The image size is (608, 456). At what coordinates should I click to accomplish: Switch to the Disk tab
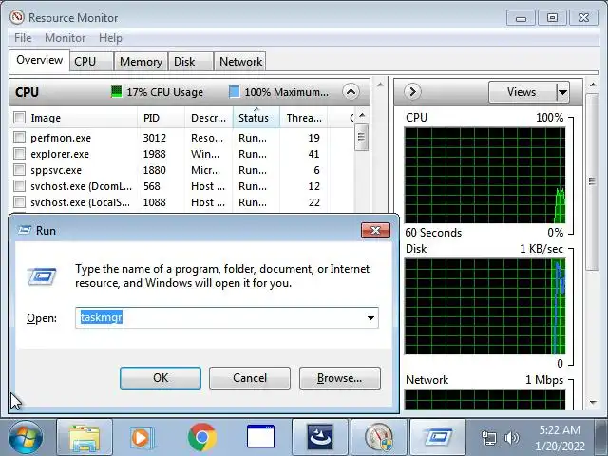(191, 62)
